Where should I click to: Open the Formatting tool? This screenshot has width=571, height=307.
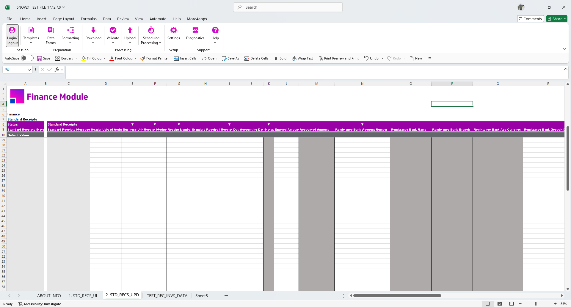pyautogui.click(x=70, y=35)
